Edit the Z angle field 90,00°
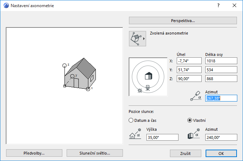 [189, 79]
